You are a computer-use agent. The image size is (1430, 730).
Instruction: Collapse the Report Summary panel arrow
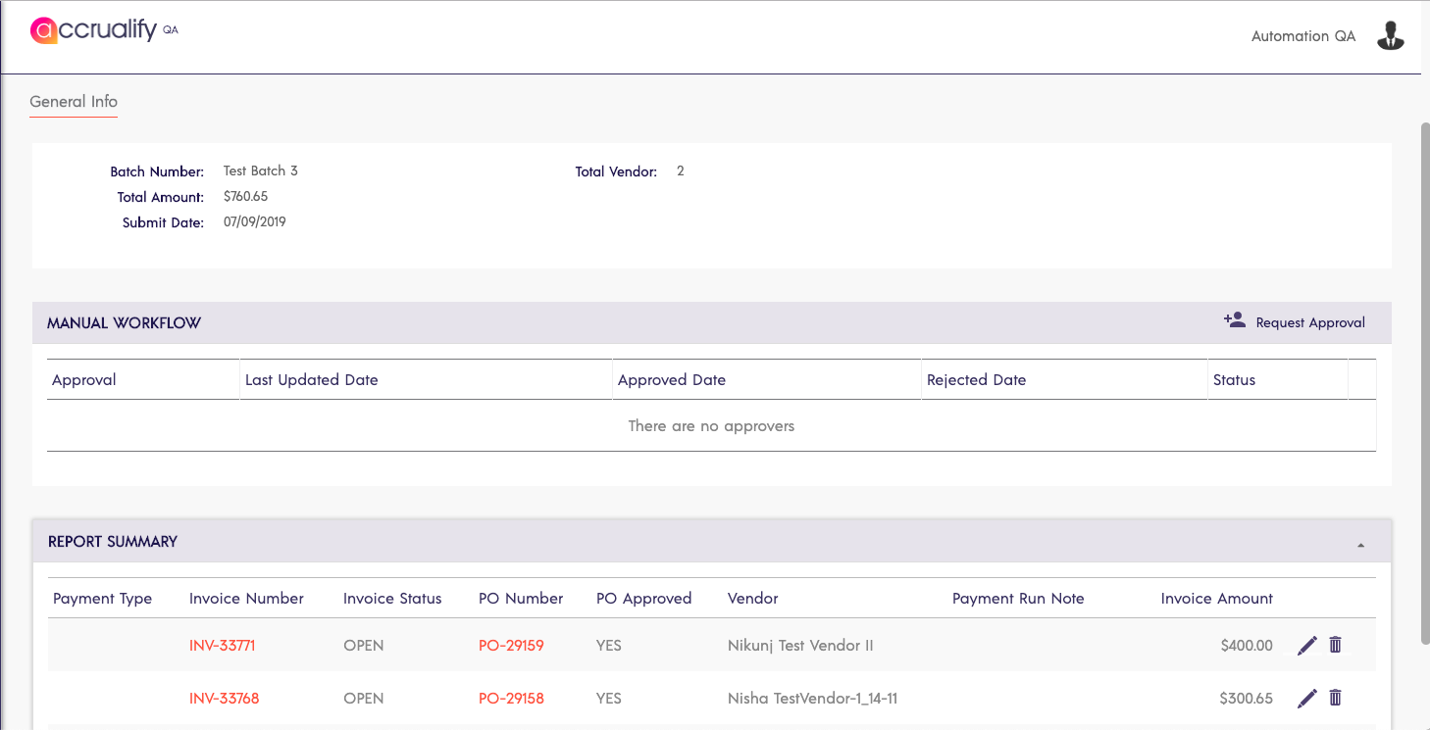click(1360, 545)
